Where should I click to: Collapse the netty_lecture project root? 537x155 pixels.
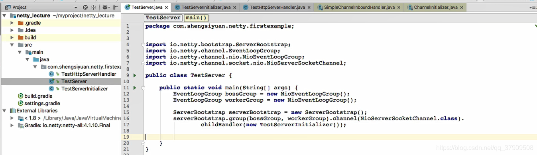click(4, 16)
